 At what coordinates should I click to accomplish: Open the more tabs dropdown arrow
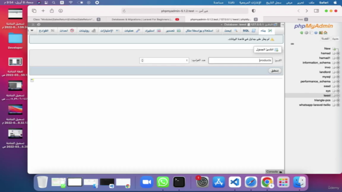pos(32,31)
